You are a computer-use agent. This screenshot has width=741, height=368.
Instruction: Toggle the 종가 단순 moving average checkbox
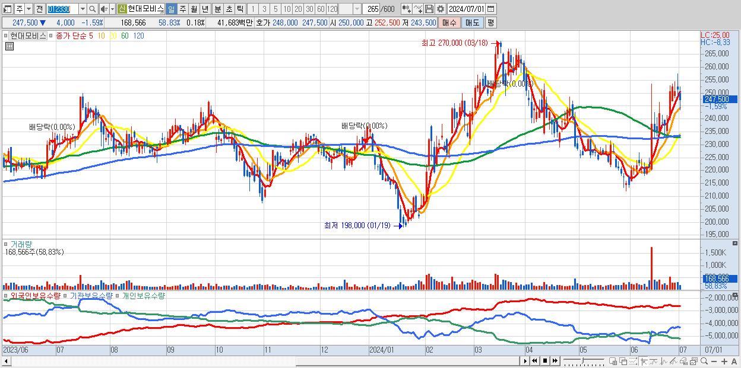51,36
